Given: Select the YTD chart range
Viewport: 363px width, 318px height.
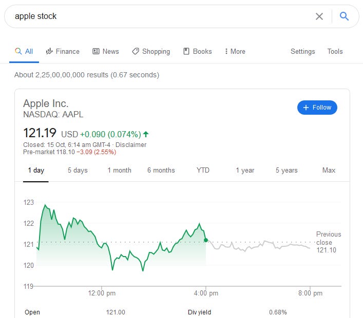Looking at the screenshot, I should coord(203,171).
